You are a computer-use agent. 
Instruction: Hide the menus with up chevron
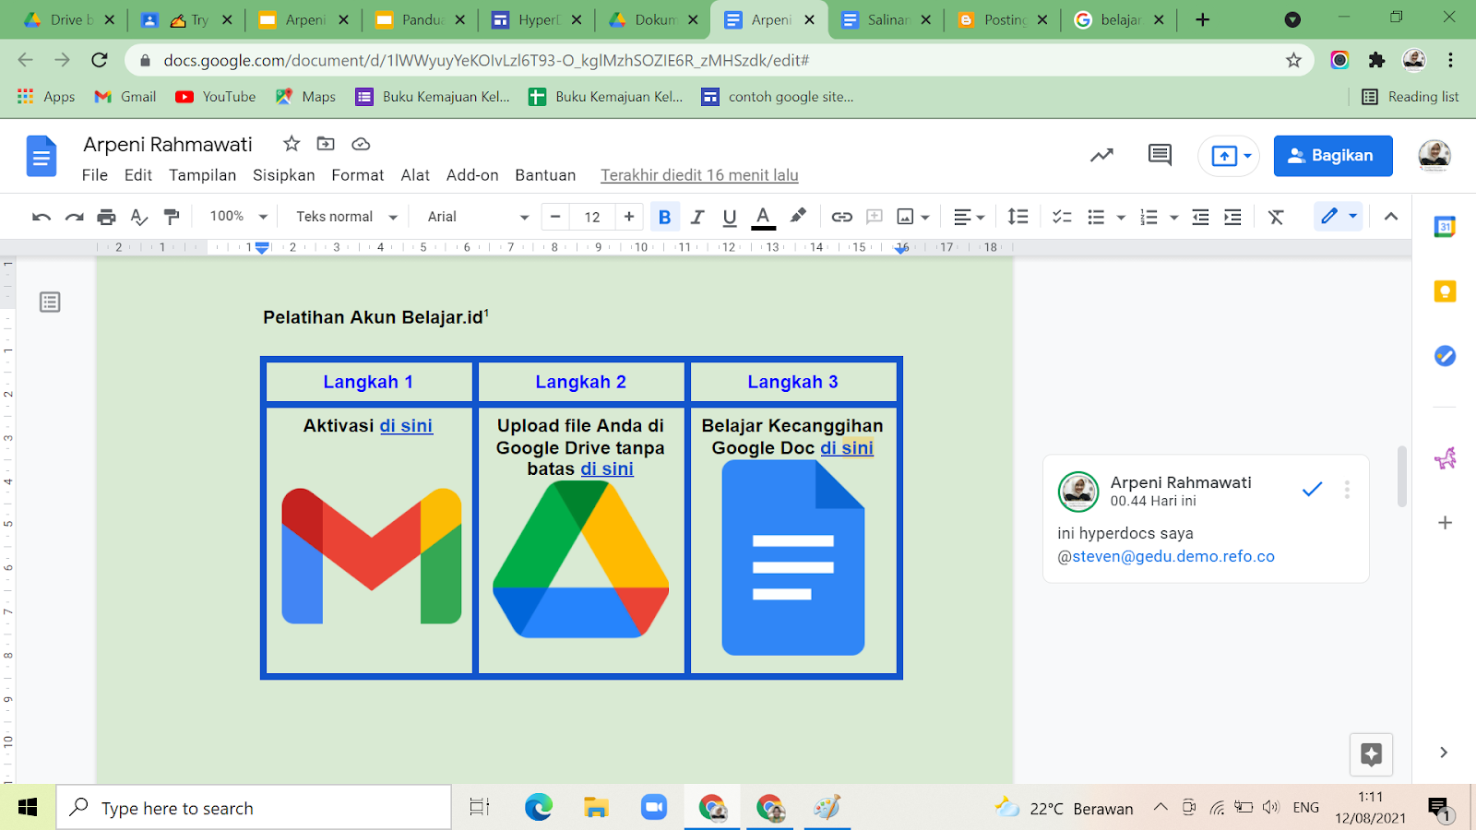pos(1391,216)
